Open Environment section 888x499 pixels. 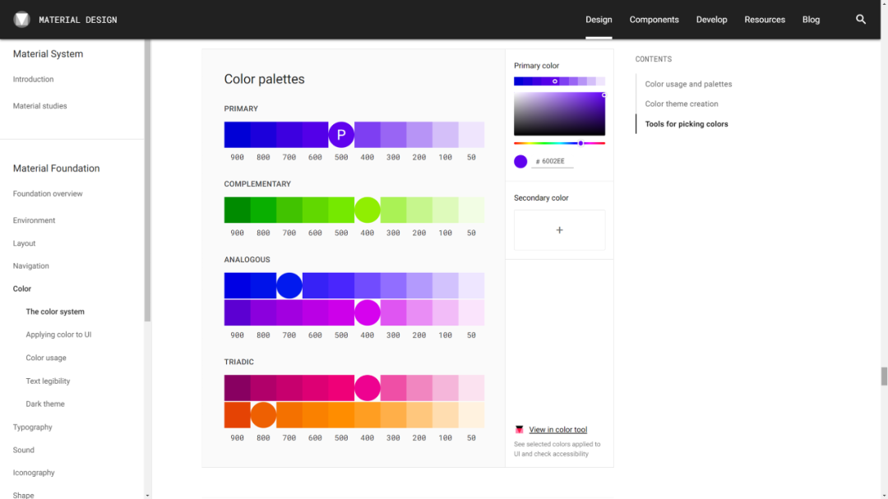(34, 220)
